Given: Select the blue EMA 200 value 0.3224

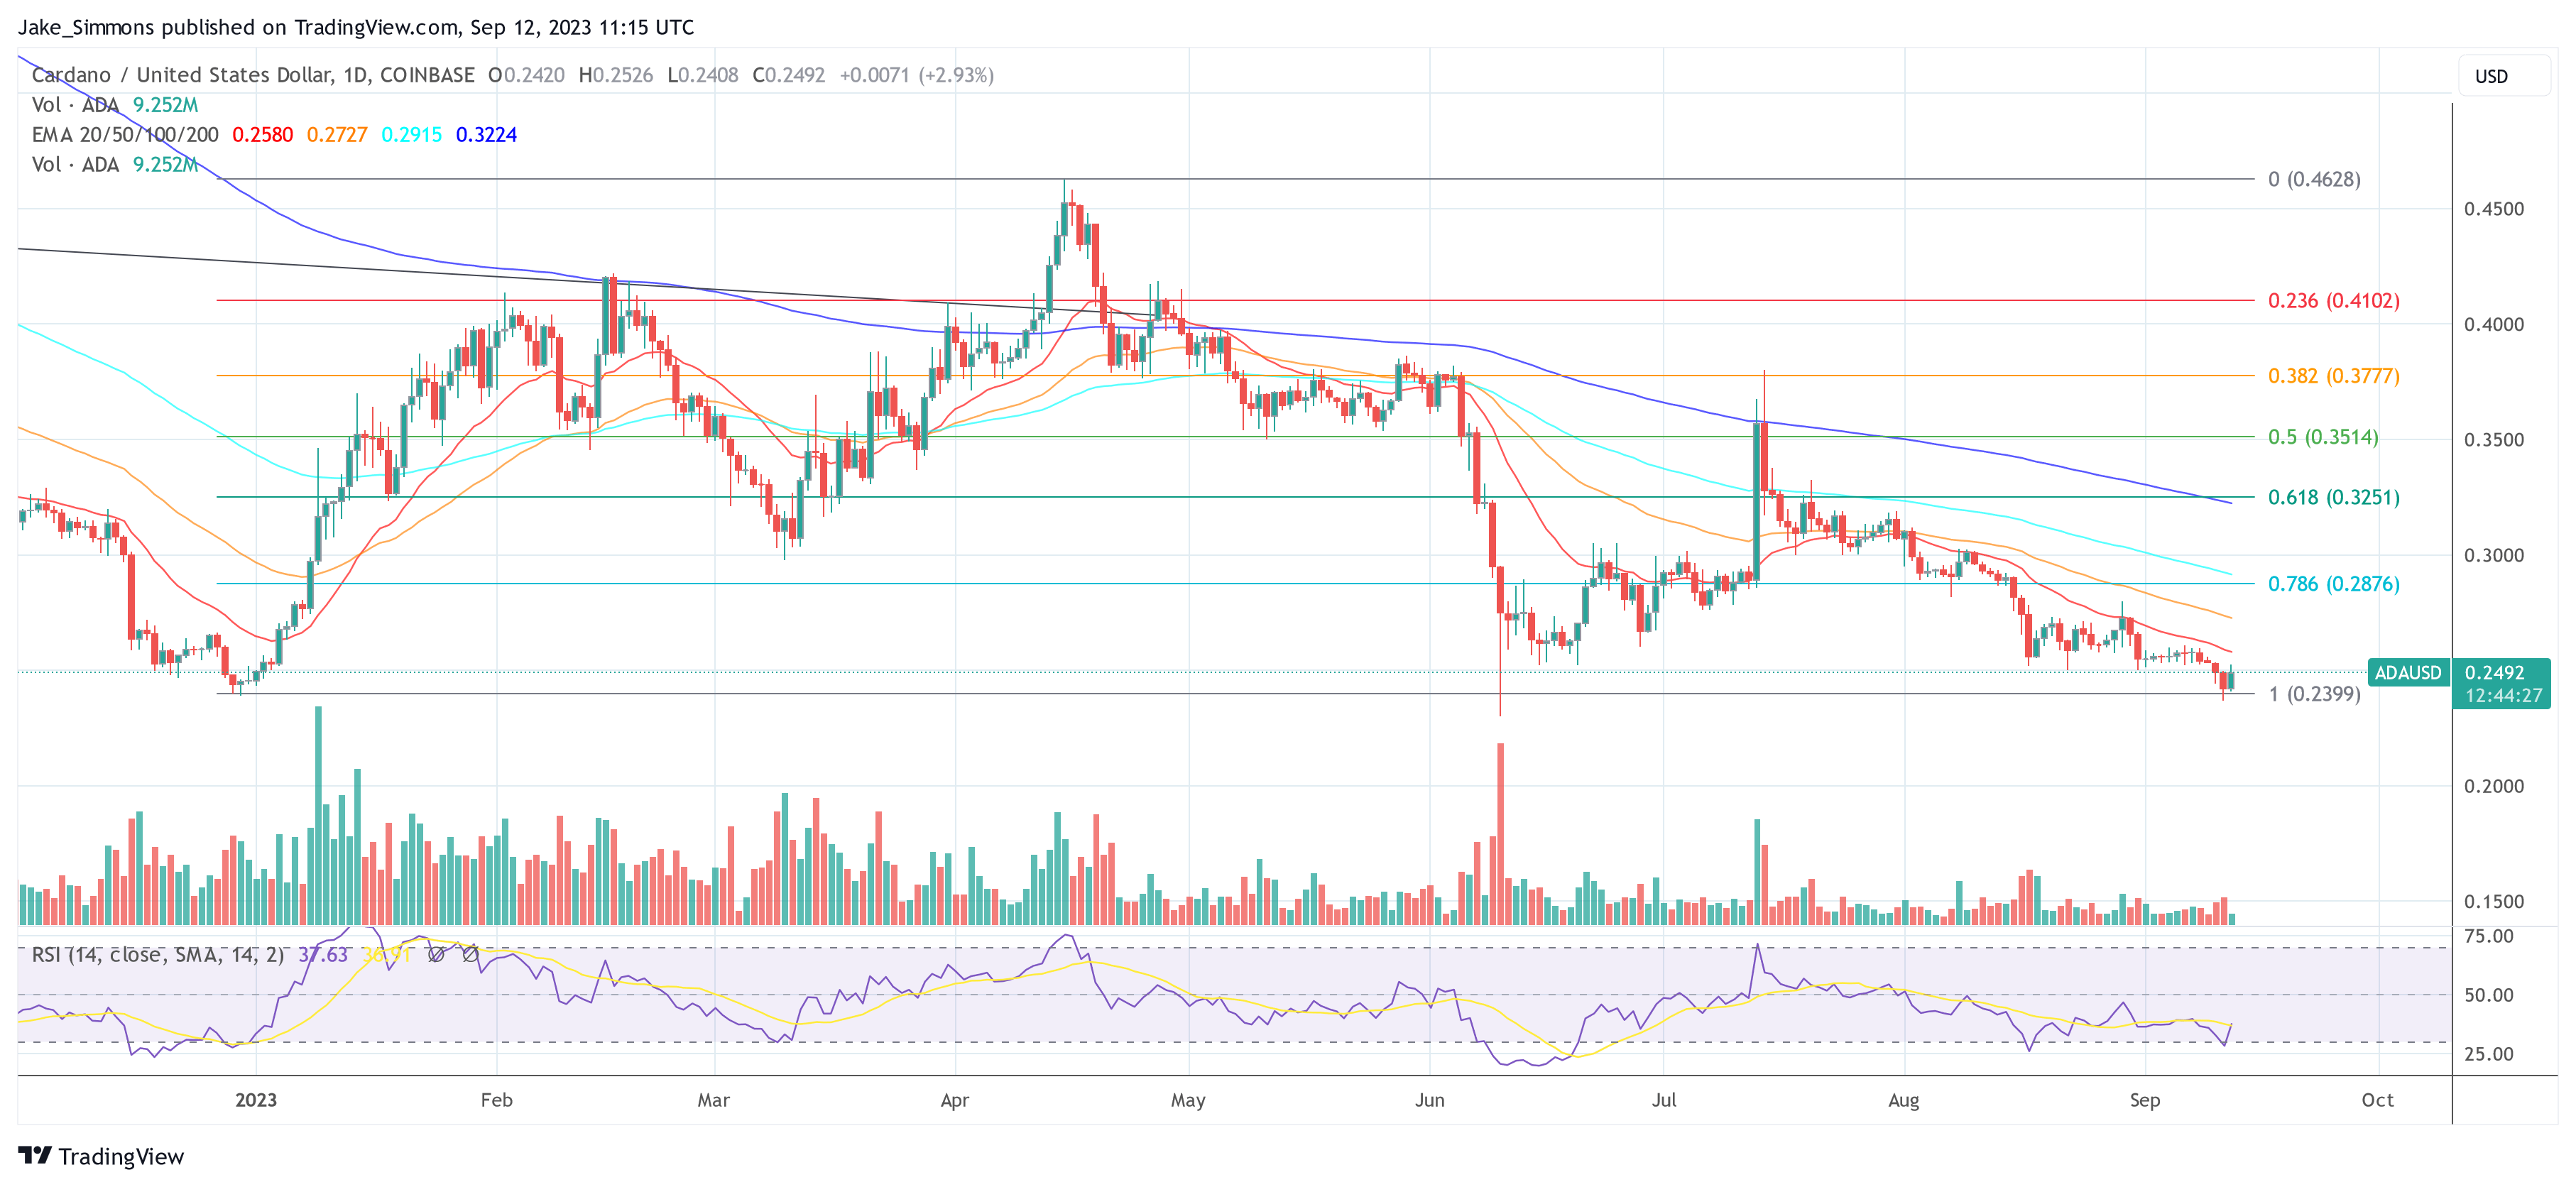Looking at the screenshot, I should (487, 135).
